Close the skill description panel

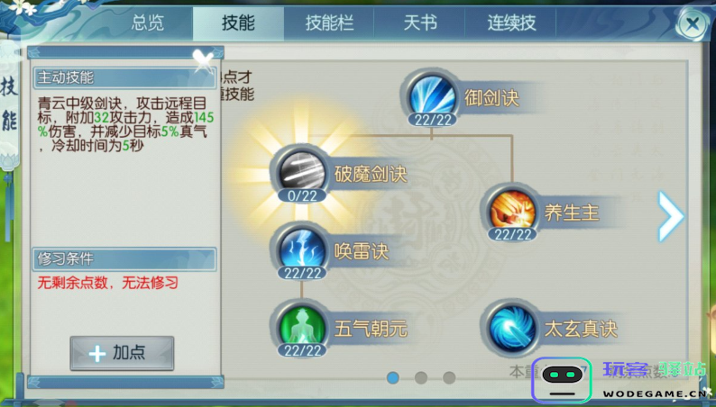(203, 60)
